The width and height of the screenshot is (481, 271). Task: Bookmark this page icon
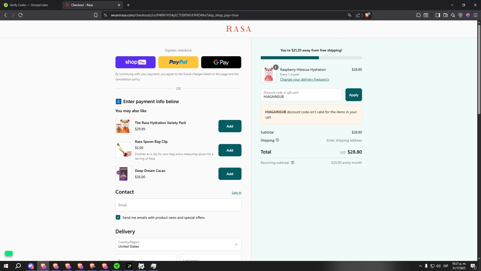click(96, 15)
